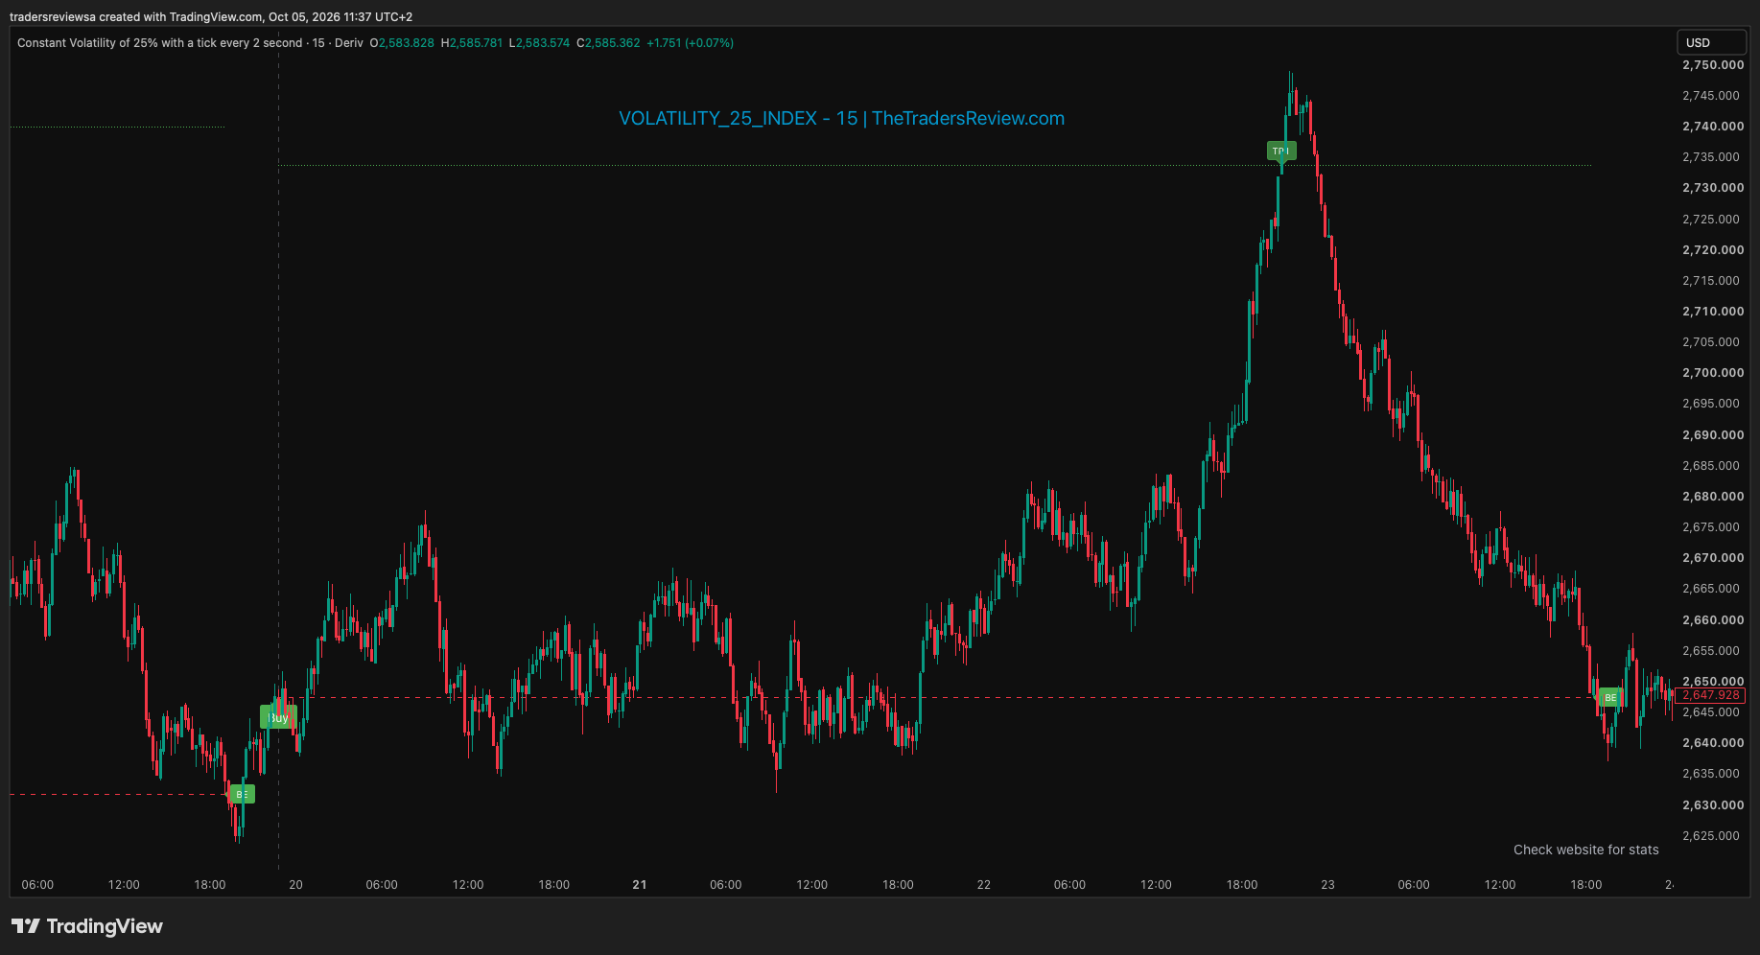Image resolution: width=1760 pixels, height=955 pixels.
Task: Click the high value H2,585.781
Action: (x=472, y=43)
